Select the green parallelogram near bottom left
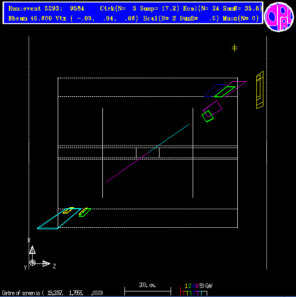 tap(85, 212)
